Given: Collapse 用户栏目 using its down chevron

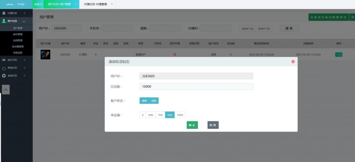Looking at the screenshot, I should 24,21.
